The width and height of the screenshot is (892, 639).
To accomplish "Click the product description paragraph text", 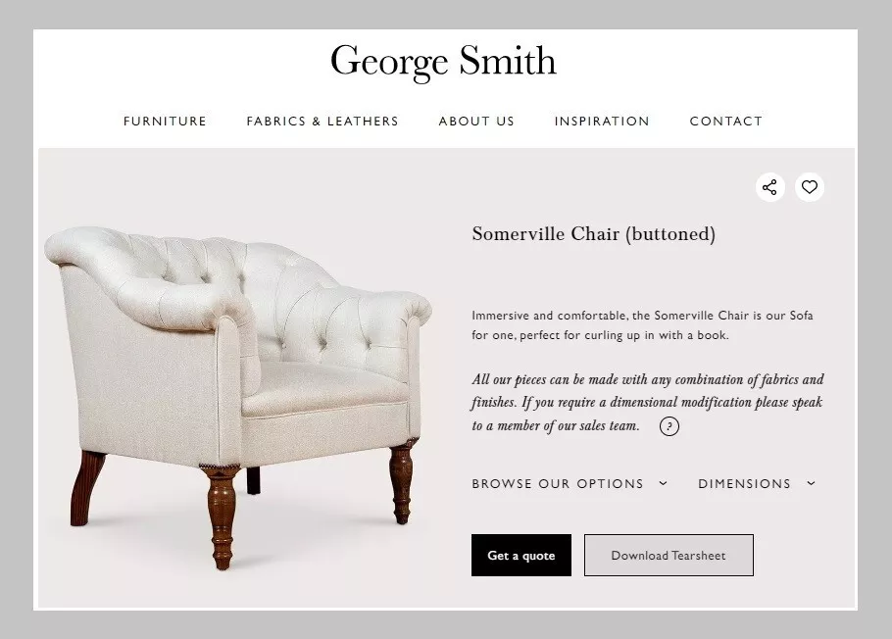I will click(642, 325).
